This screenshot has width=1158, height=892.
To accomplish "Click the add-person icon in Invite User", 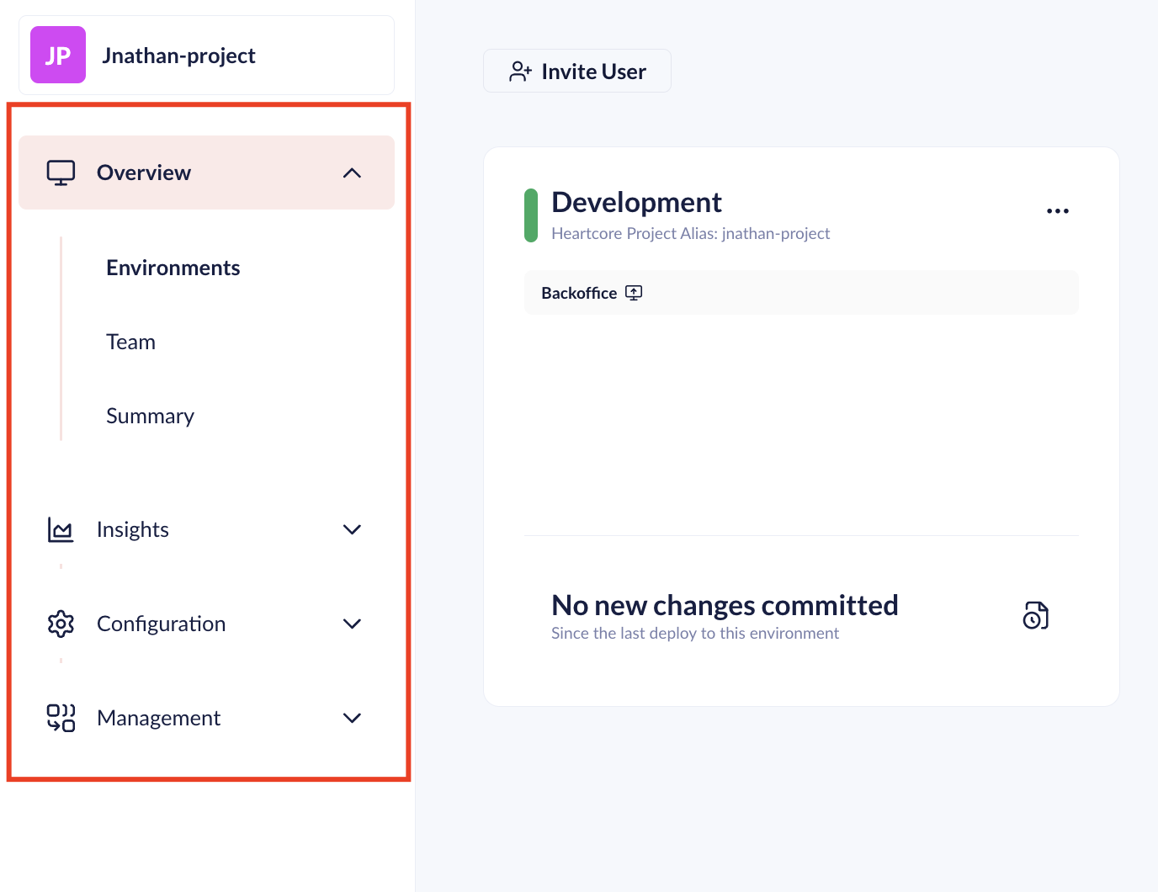I will (x=520, y=72).
